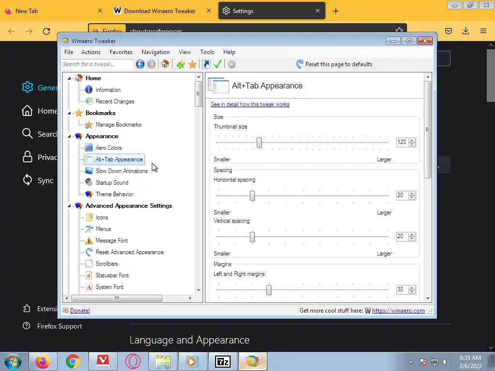Click the tree panel horizontal scrollbar thumb
This screenshot has width=495, height=371.
point(117,298)
